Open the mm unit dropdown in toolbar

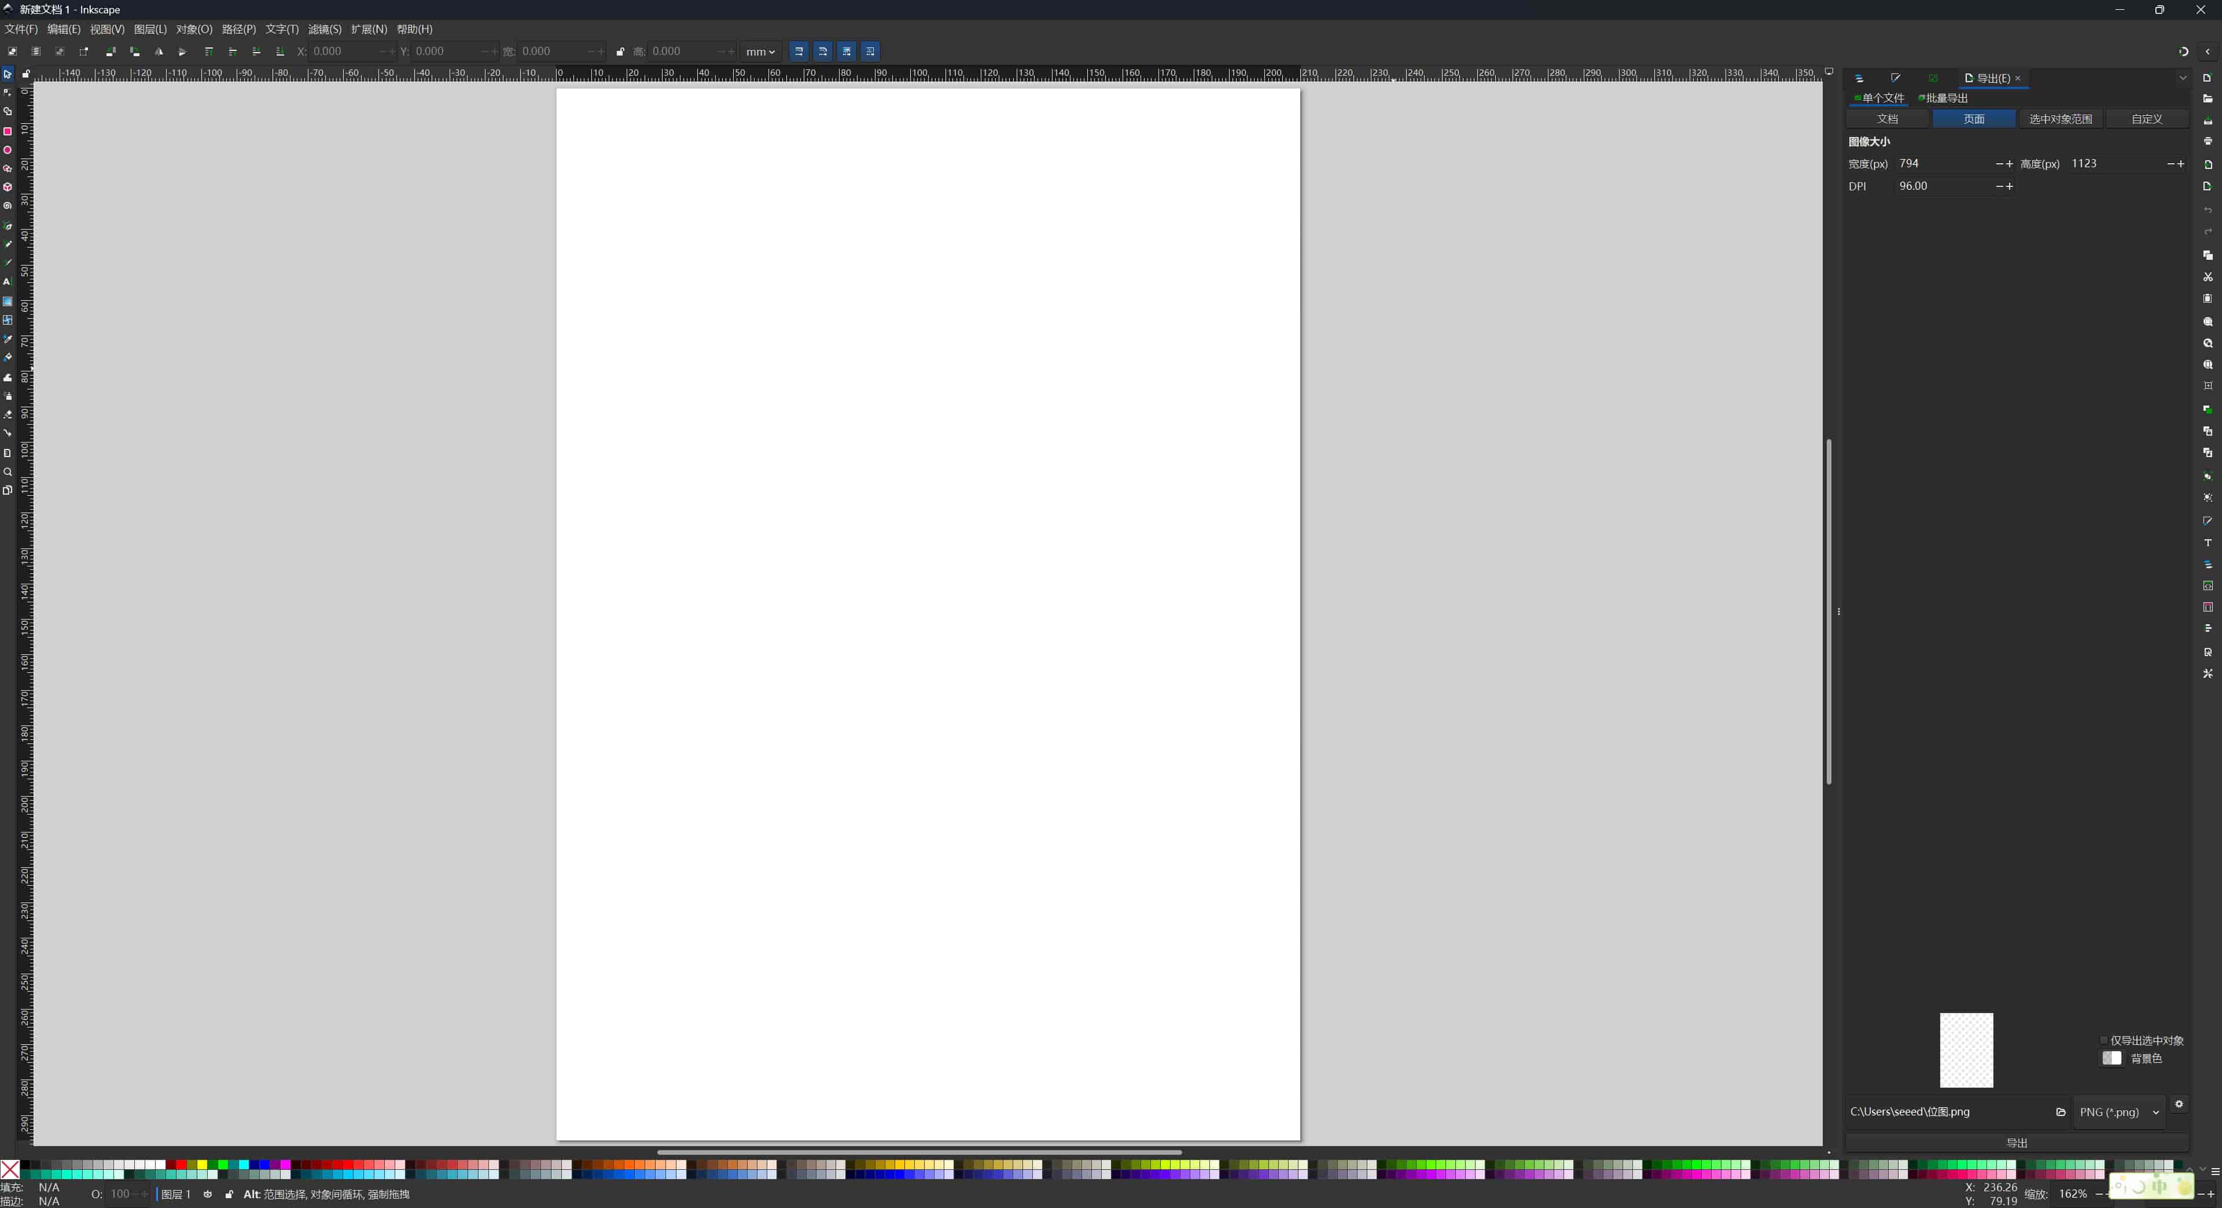[760, 51]
